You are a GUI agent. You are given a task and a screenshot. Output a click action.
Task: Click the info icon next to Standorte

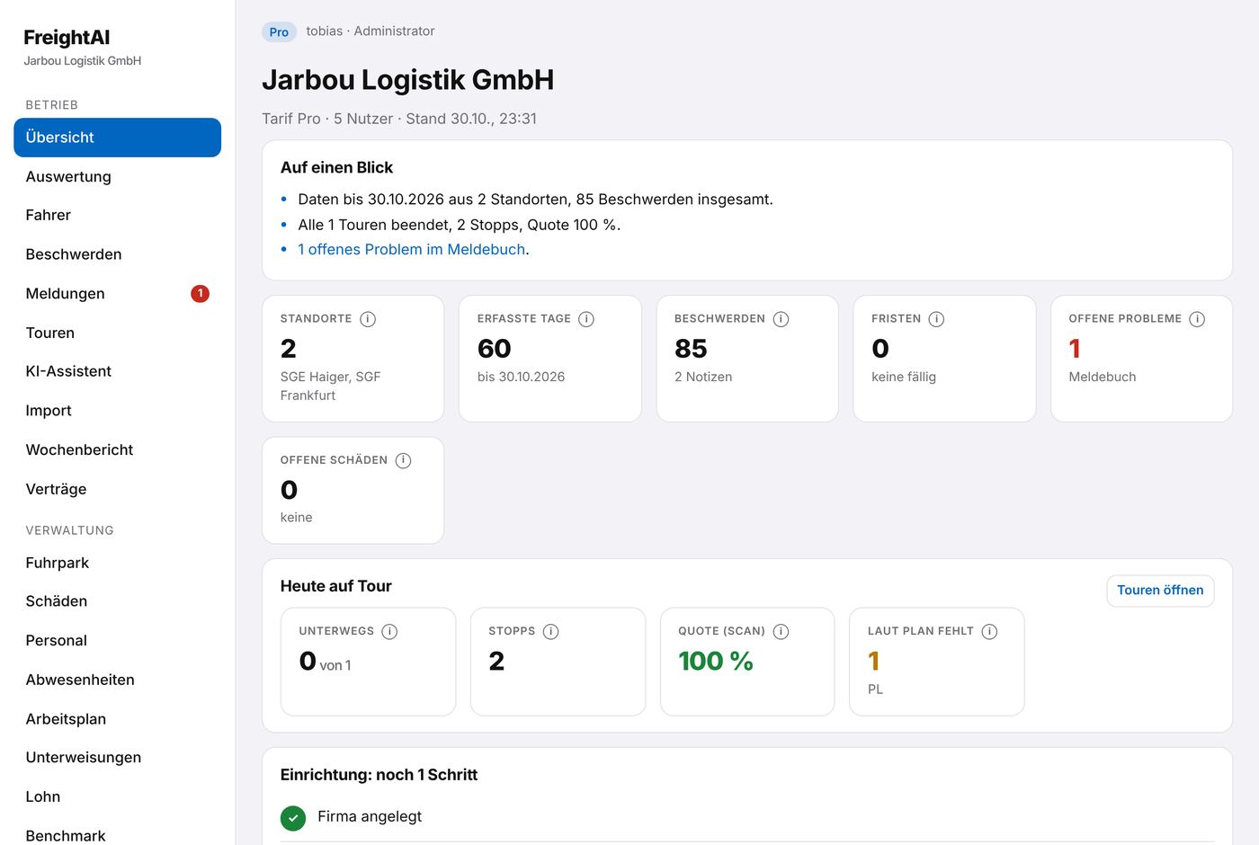(x=368, y=319)
